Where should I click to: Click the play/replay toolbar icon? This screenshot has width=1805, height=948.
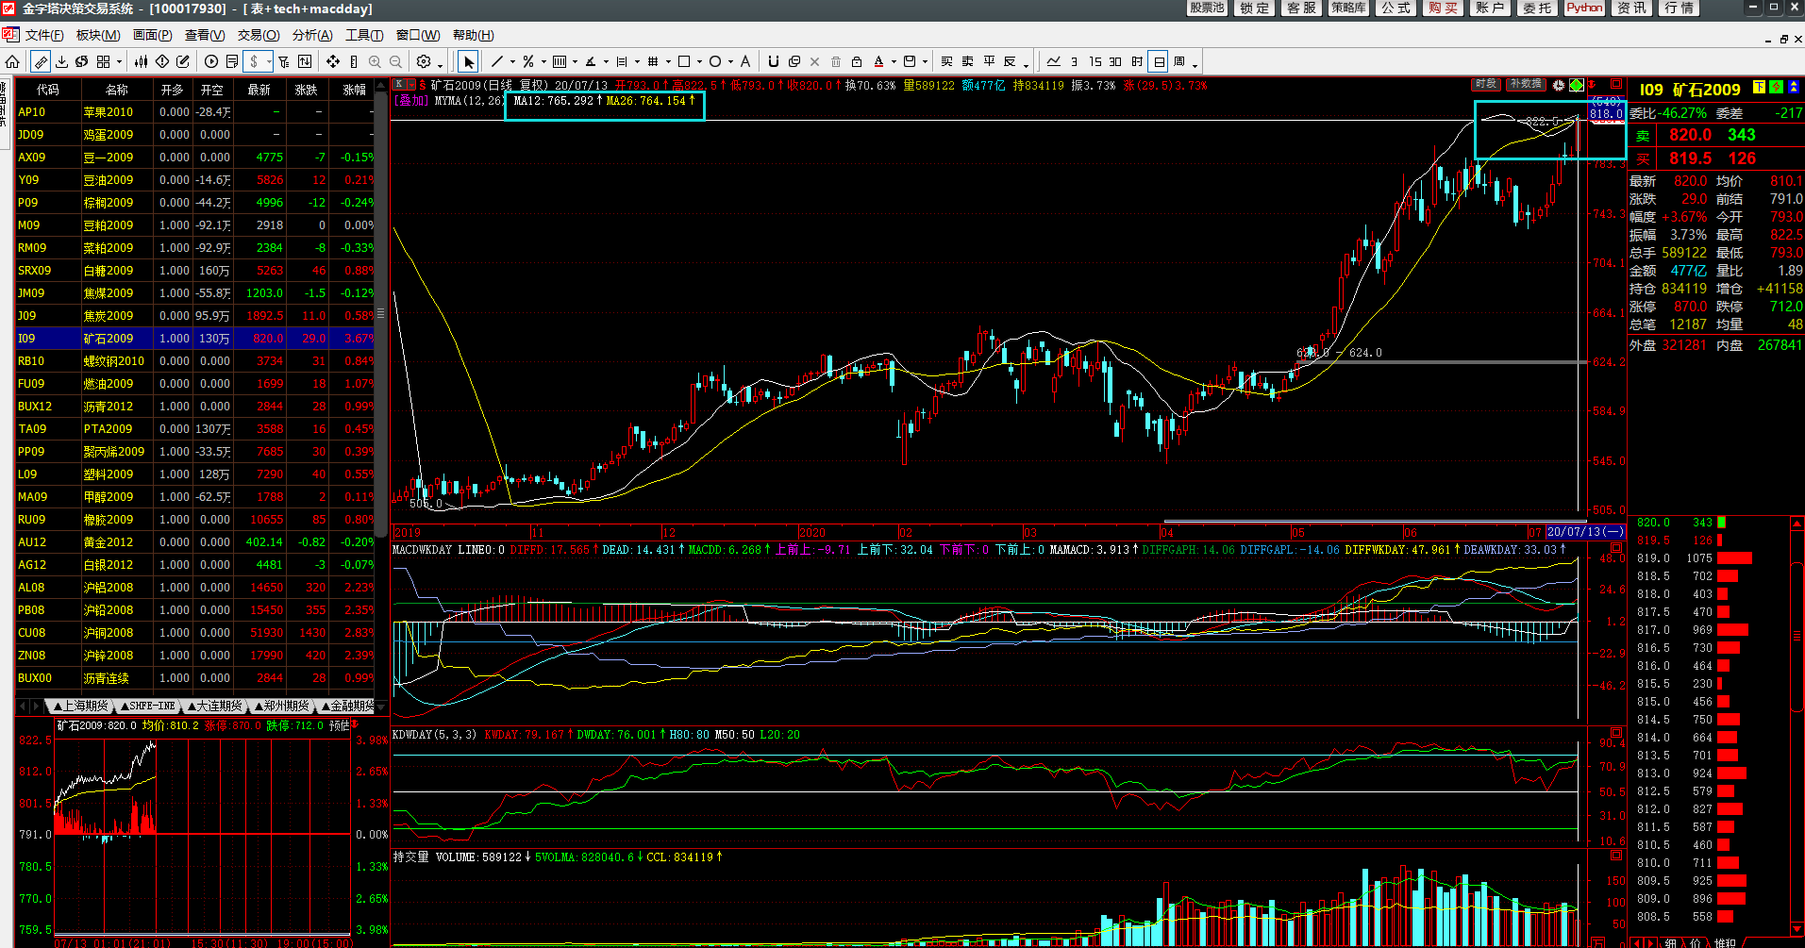coord(211,61)
